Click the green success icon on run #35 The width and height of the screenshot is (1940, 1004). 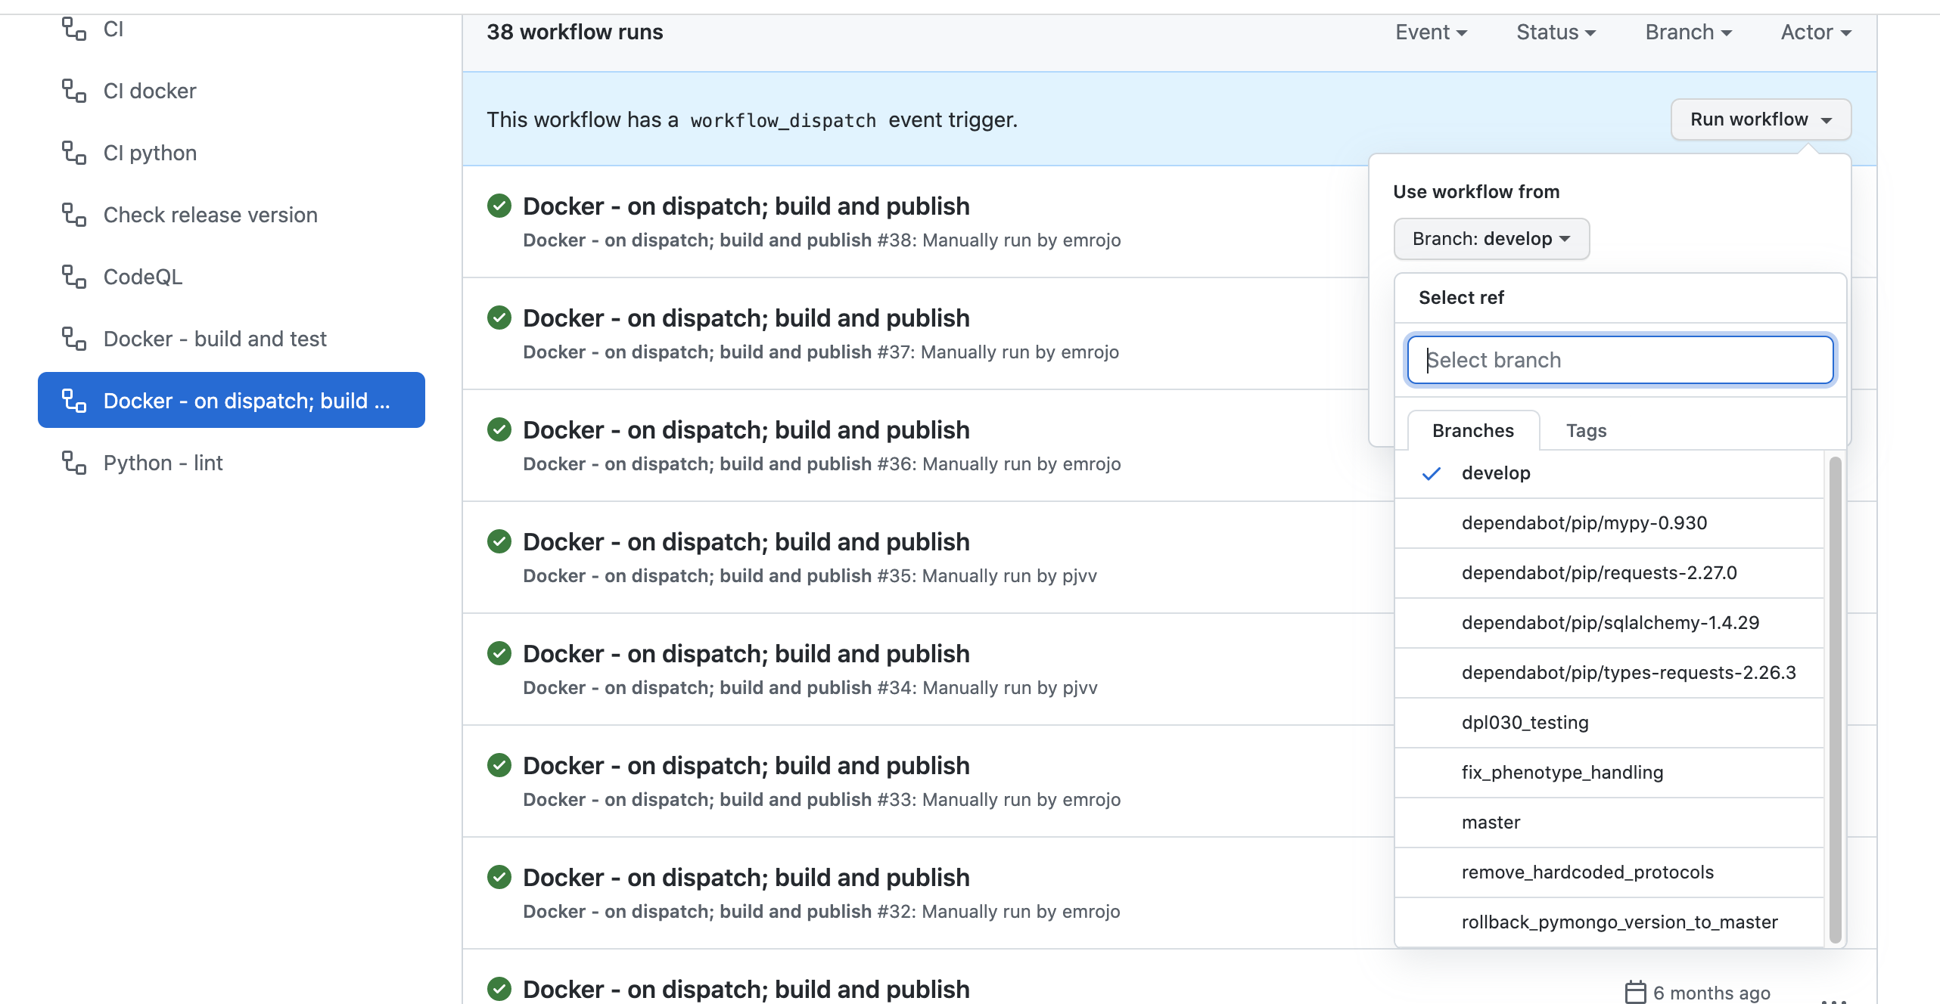499,541
